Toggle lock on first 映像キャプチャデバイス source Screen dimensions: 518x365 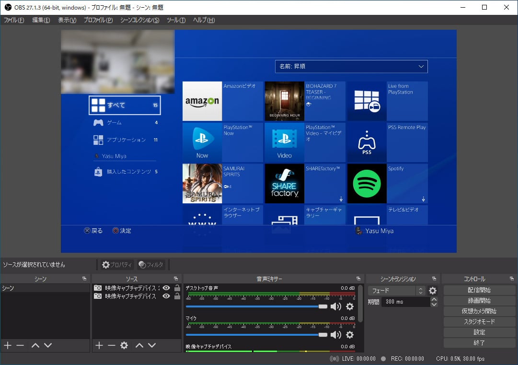click(177, 288)
